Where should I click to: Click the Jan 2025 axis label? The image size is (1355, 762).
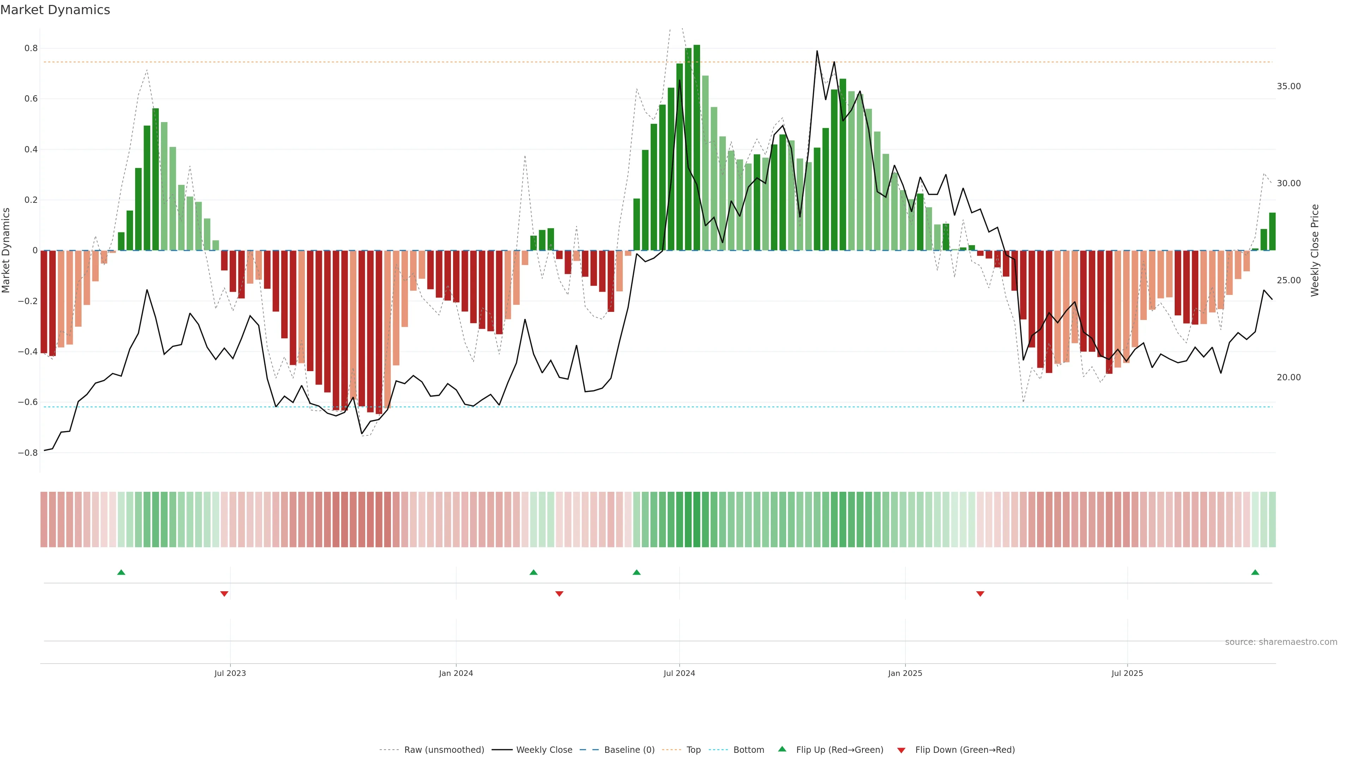click(905, 673)
